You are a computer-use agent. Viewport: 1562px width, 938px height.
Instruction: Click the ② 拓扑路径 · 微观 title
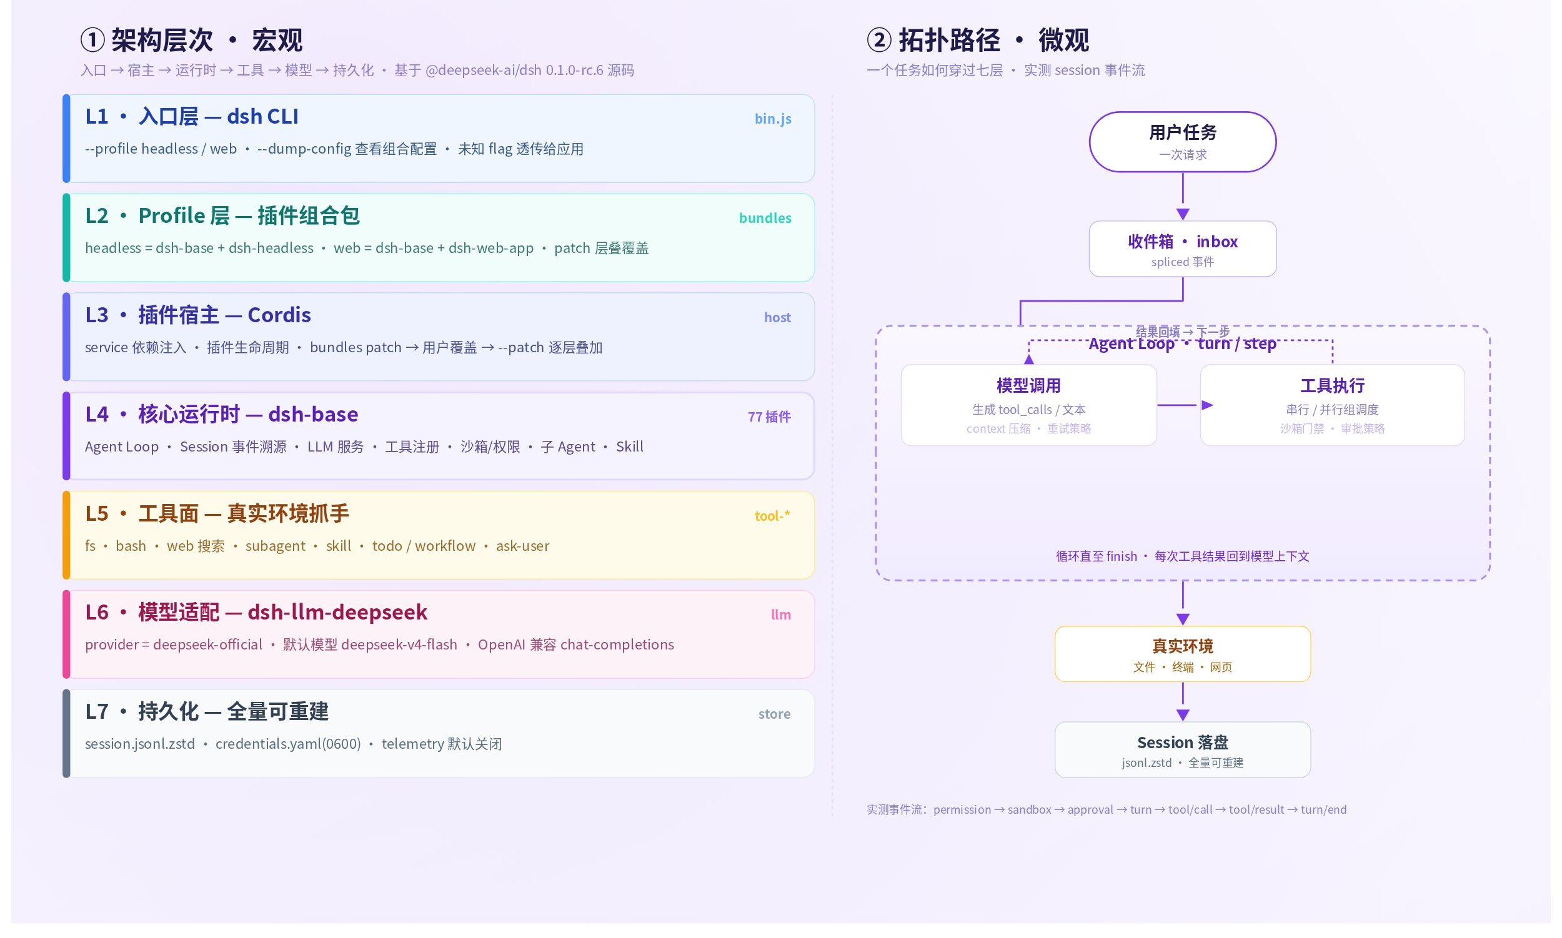(x=978, y=41)
